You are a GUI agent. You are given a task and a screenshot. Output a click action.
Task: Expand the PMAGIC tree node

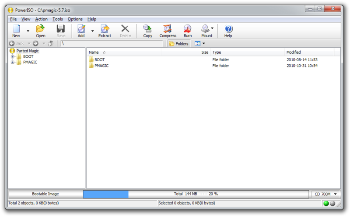point(13,62)
